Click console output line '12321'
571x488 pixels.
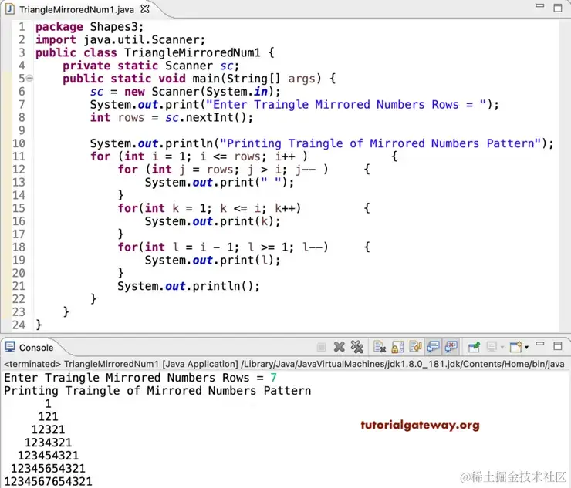coord(48,429)
